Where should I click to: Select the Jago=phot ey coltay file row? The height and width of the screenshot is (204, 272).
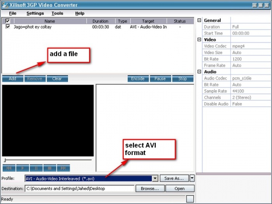coord(98,27)
